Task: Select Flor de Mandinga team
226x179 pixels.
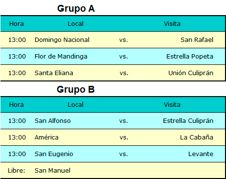Action: [61, 57]
